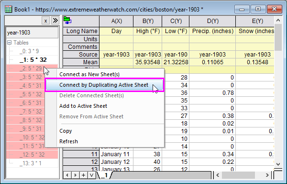Click the Book1 workbook icon in the title bar
This screenshot has height=184, width=287.
point(8,9)
